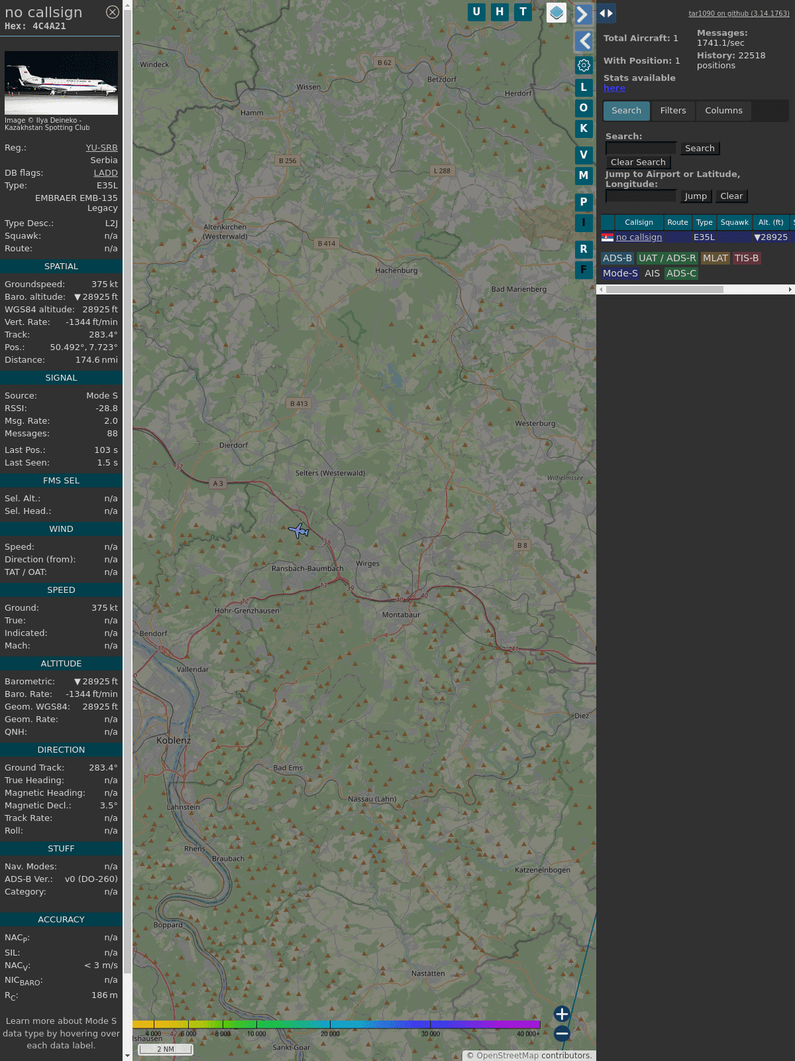Collapse sidebar with left chevron arrow
The width and height of the screenshot is (795, 1061).
pyautogui.click(x=584, y=41)
